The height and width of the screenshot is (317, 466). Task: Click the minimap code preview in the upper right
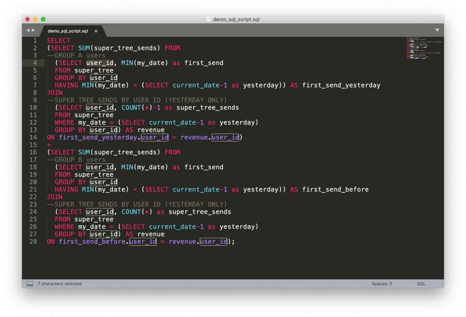(x=423, y=48)
